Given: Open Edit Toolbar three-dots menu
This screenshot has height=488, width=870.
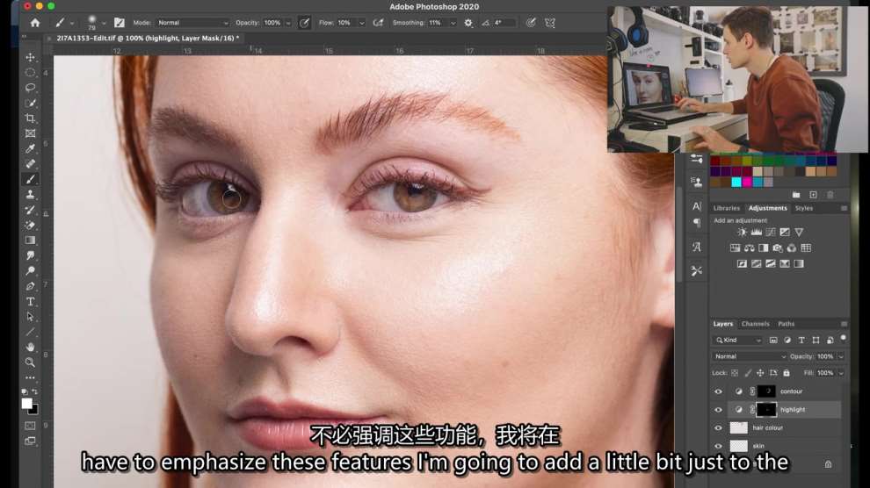Looking at the screenshot, I should (x=30, y=377).
